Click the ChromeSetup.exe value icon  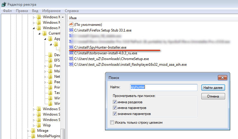[x=71, y=59]
